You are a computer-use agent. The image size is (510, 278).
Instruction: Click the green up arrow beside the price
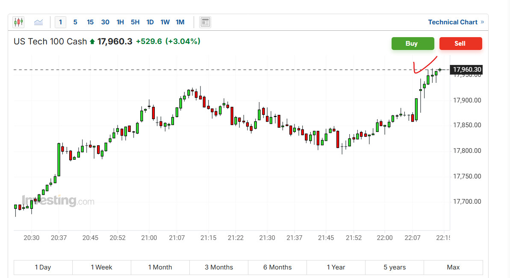coord(92,42)
